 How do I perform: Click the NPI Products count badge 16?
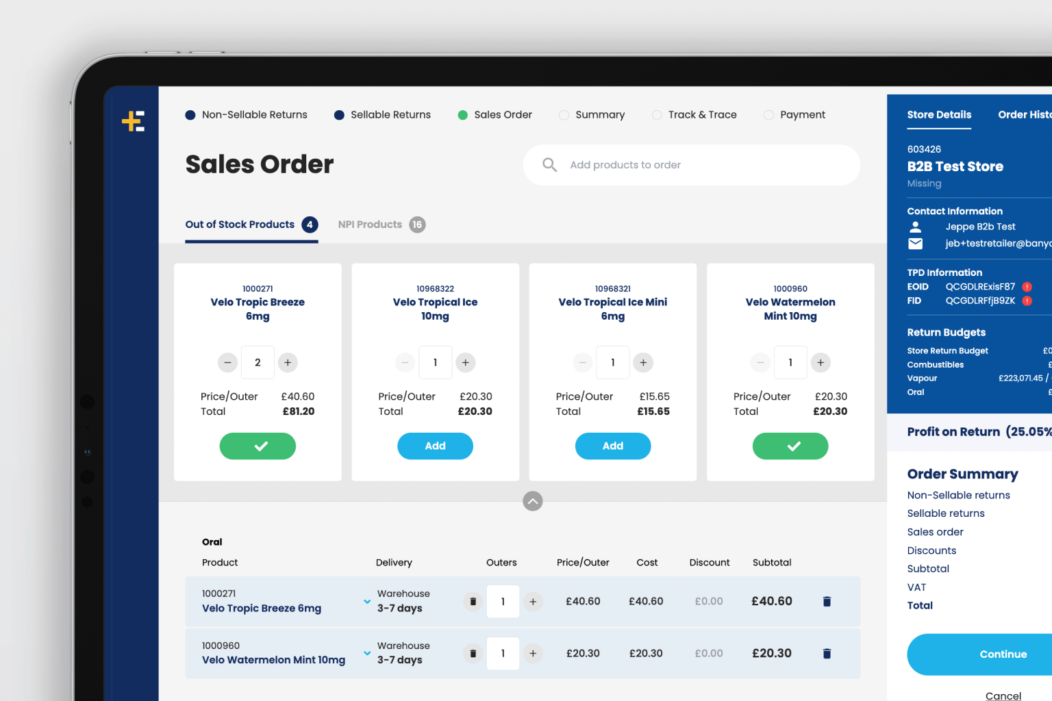(x=417, y=225)
